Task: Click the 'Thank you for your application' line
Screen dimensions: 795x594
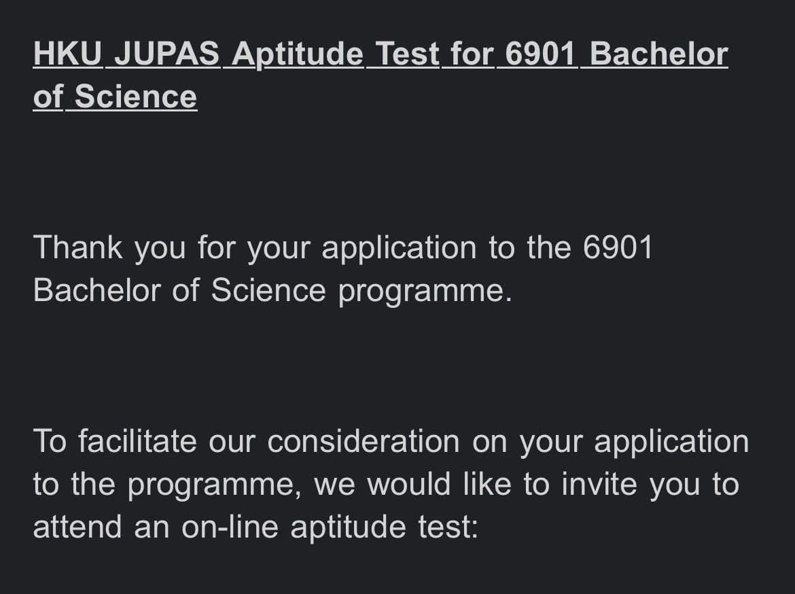Action: (x=342, y=247)
